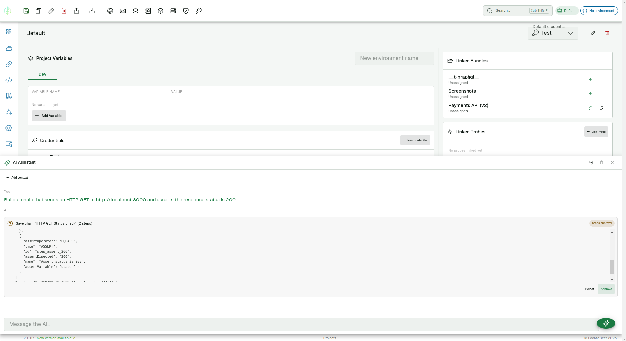The height and width of the screenshot is (341, 626).
Task: Reject the save chain request
Action: click(x=589, y=289)
